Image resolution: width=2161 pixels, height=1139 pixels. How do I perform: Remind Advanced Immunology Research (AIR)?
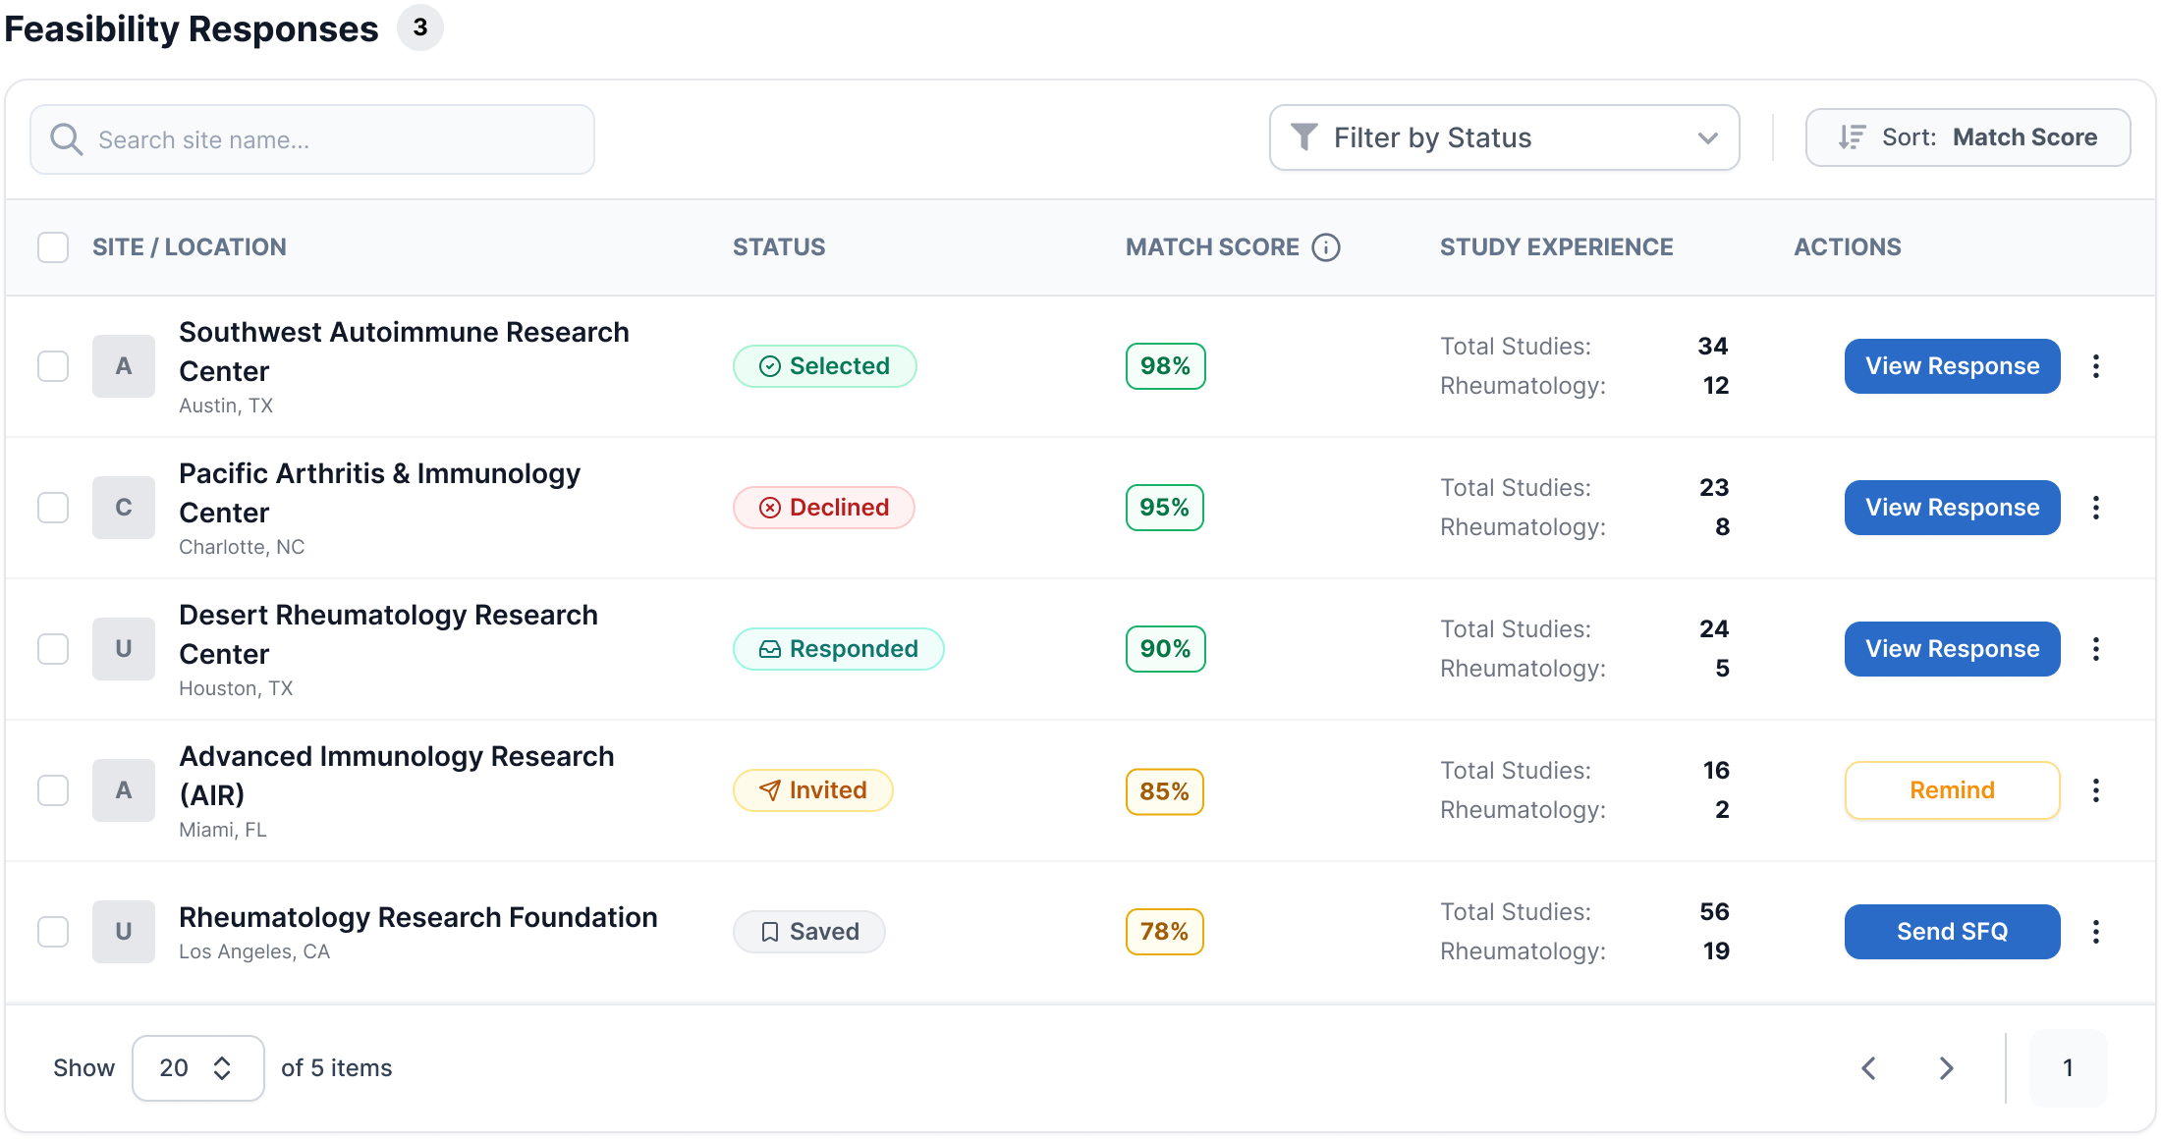tap(1952, 790)
